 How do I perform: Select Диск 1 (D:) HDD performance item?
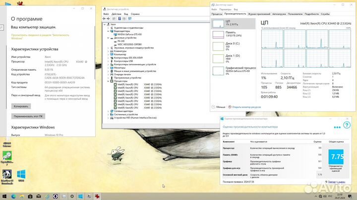[x=234, y=58]
